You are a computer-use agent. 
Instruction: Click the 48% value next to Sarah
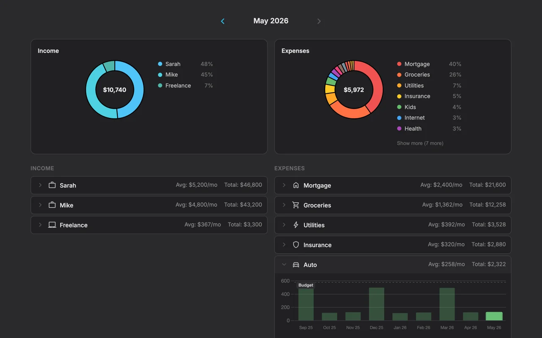pos(207,64)
